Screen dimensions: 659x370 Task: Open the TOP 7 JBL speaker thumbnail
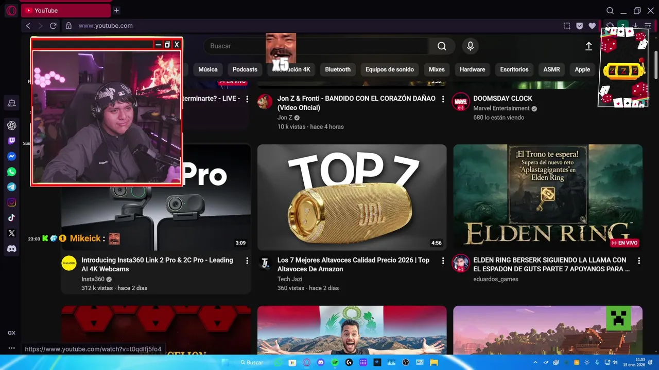click(352, 197)
